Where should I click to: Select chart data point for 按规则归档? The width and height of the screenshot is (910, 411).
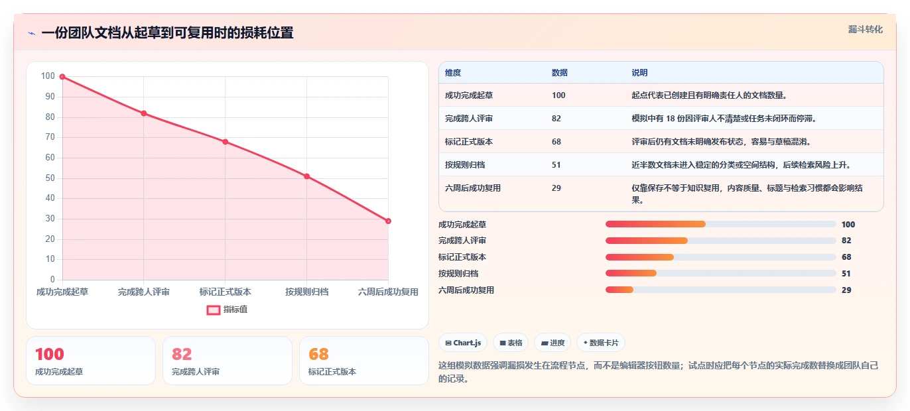[x=306, y=176]
